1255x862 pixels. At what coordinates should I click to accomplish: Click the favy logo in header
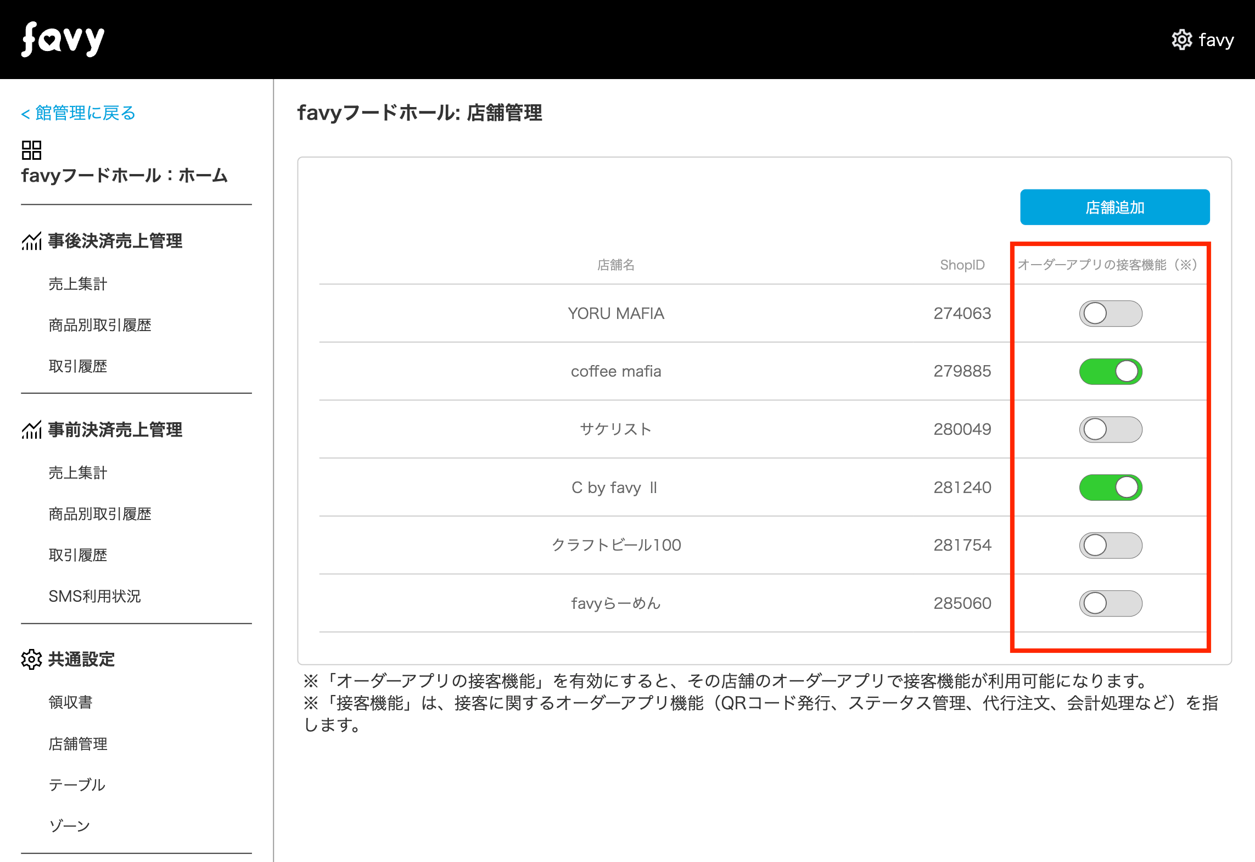click(63, 40)
